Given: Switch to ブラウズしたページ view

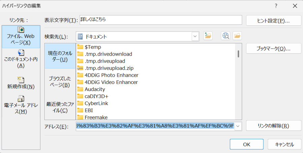Looking at the screenshot, I should click(x=60, y=82).
